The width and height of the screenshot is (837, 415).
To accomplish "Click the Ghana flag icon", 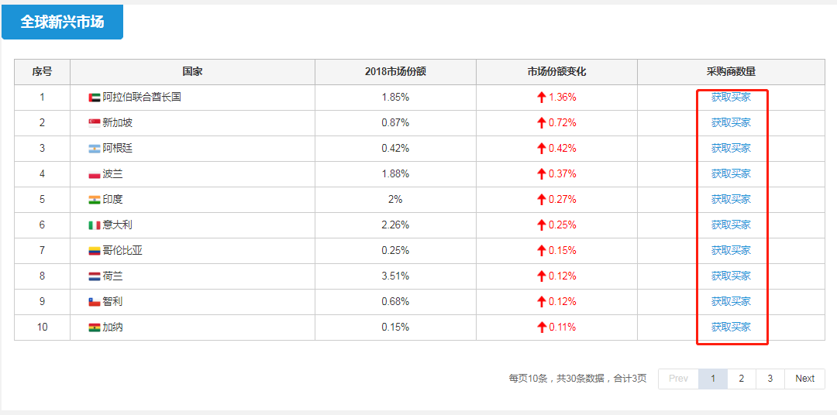I will click(x=95, y=328).
